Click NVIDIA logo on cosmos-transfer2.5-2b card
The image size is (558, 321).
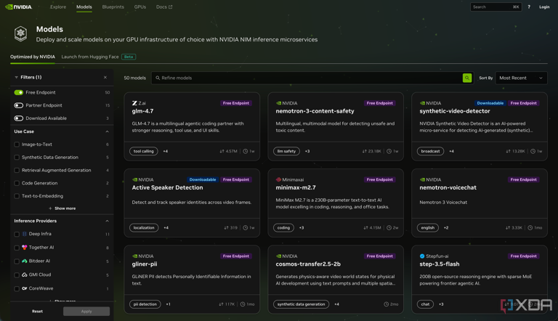point(278,256)
